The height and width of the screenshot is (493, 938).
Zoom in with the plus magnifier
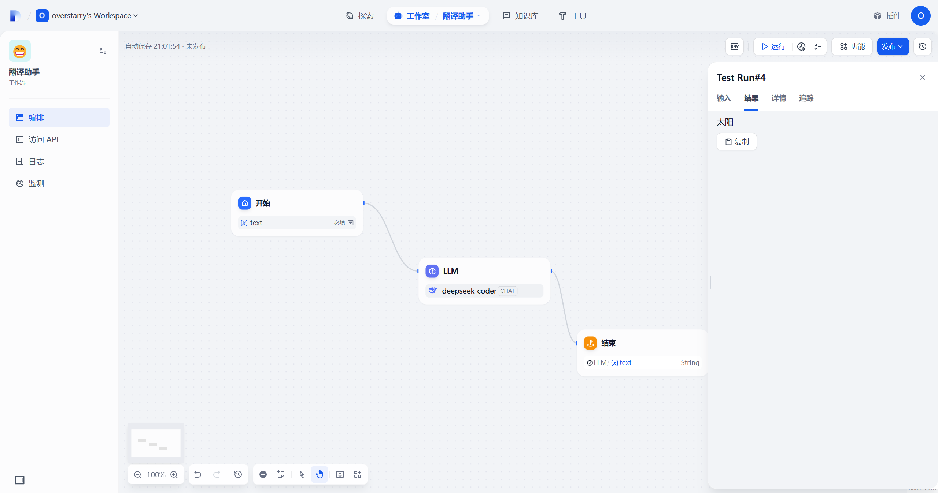(x=174, y=475)
